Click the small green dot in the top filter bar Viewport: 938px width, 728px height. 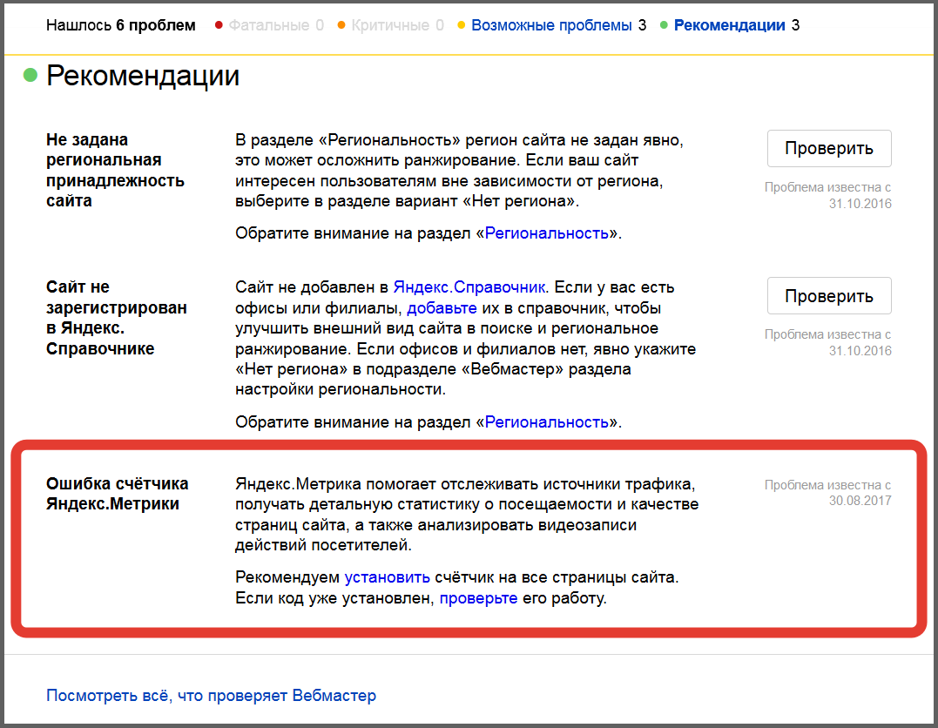pyautogui.click(x=664, y=25)
